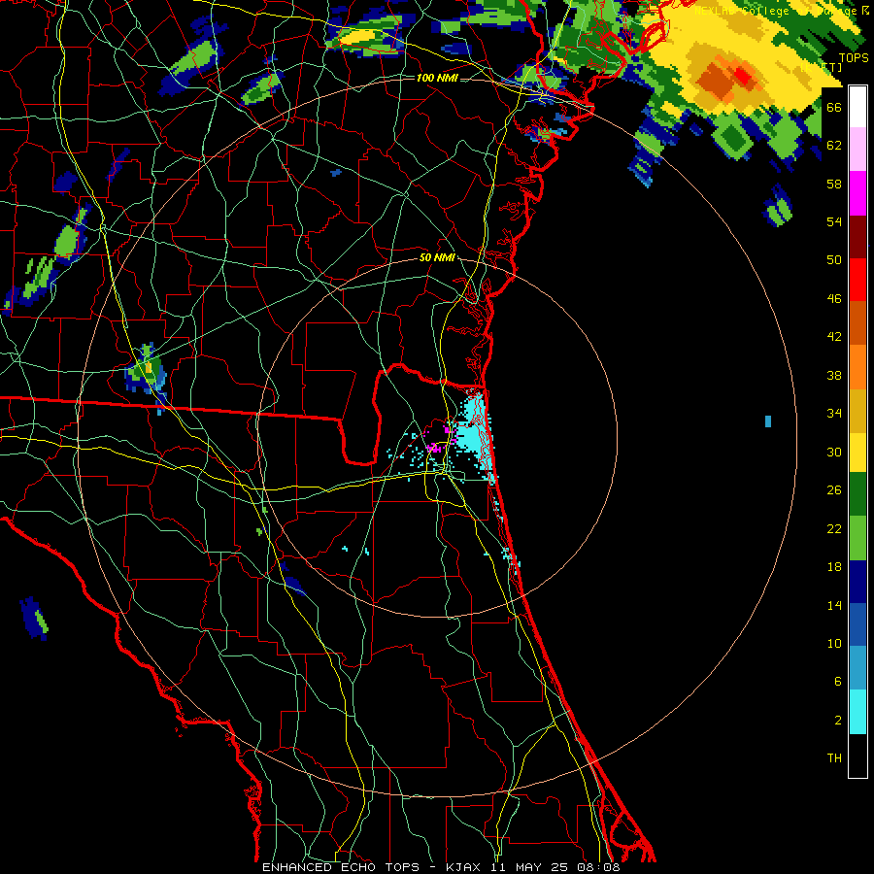Click the "100 NMI" range ring label
This screenshot has width=874, height=874.
coord(437,78)
